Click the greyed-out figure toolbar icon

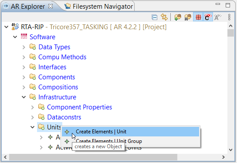pyautogui.click(x=218, y=17)
